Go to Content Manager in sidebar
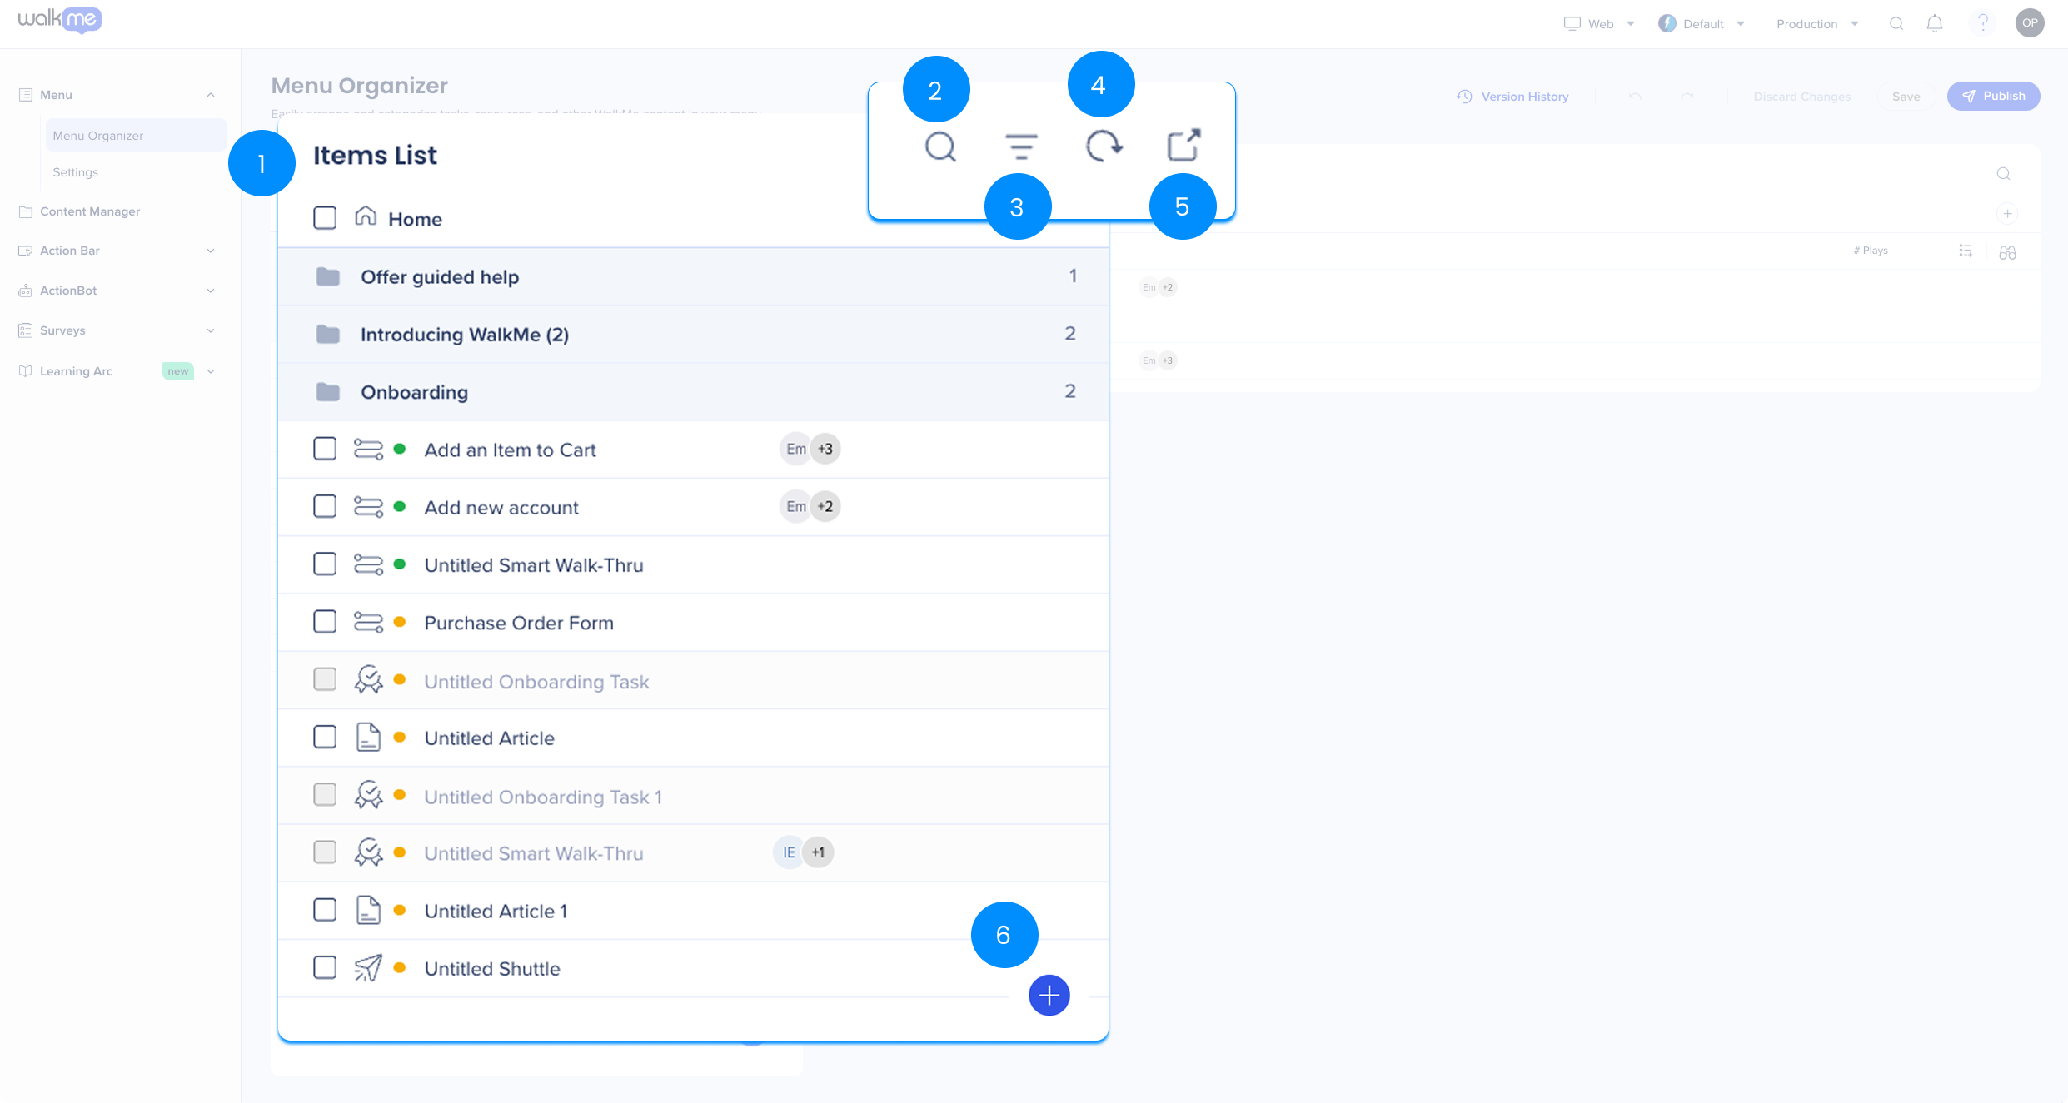The width and height of the screenshot is (2068, 1103). pos(89,211)
